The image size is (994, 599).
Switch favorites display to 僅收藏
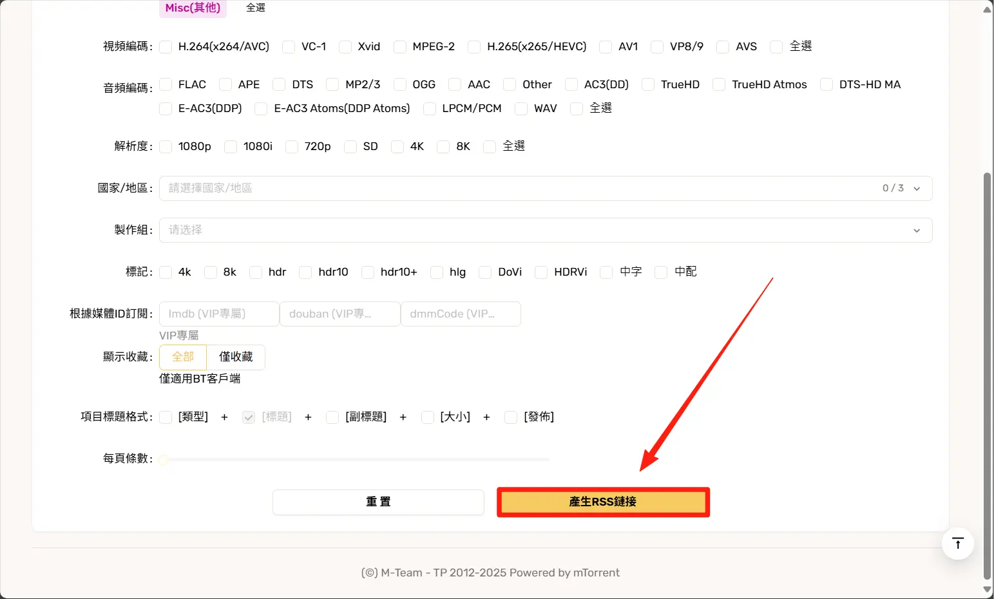tap(236, 357)
